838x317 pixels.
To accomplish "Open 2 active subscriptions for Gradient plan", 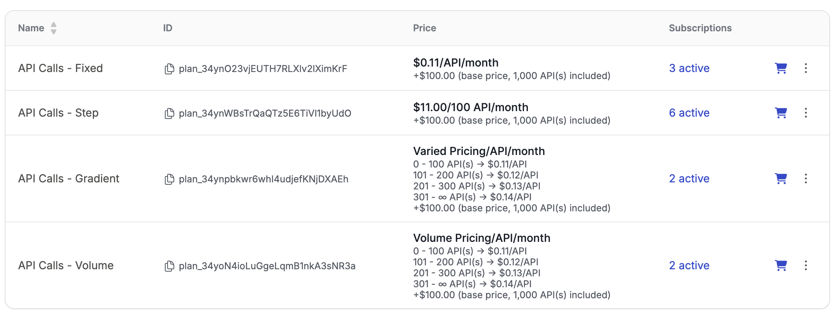I will pyautogui.click(x=689, y=178).
